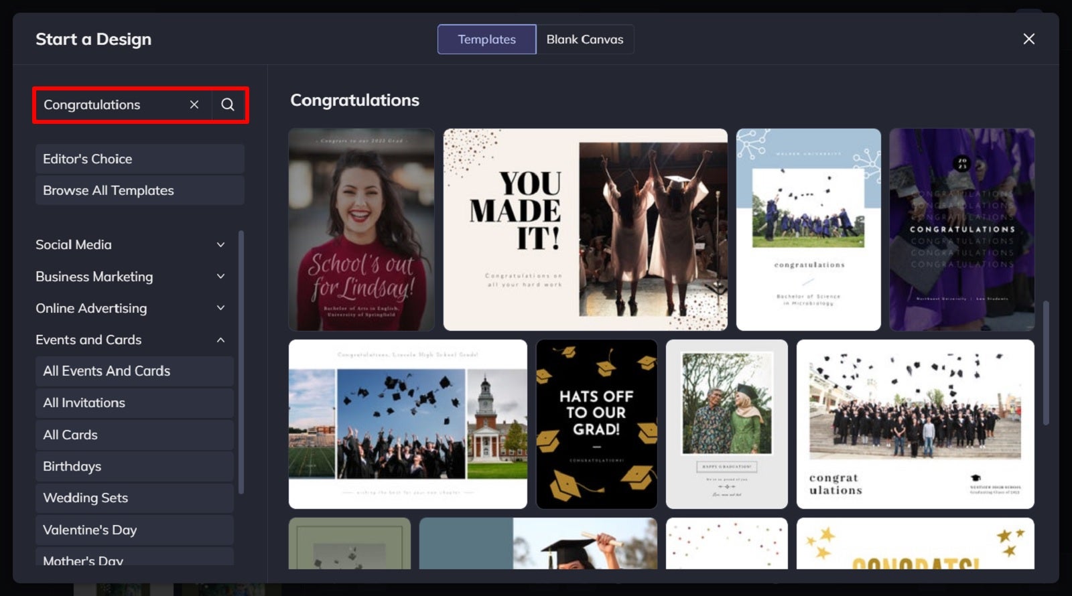Choose the Happy Graduation couple photo template

pyautogui.click(x=726, y=424)
